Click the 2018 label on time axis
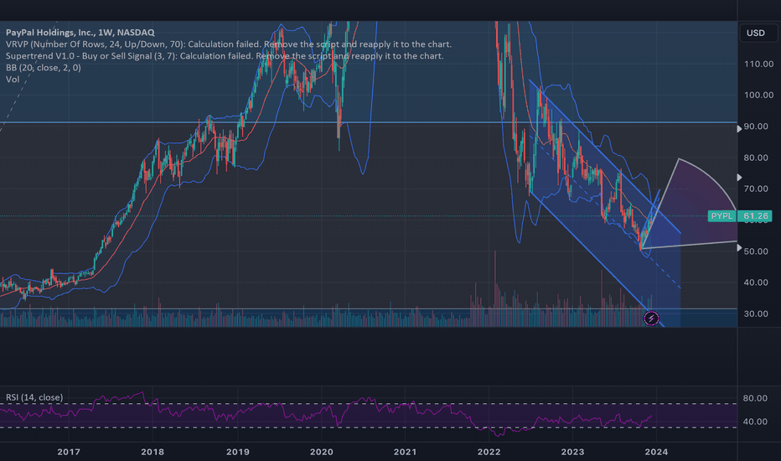This screenshot has width=781, height=461. pyautogui.click(x=153, y=452)
